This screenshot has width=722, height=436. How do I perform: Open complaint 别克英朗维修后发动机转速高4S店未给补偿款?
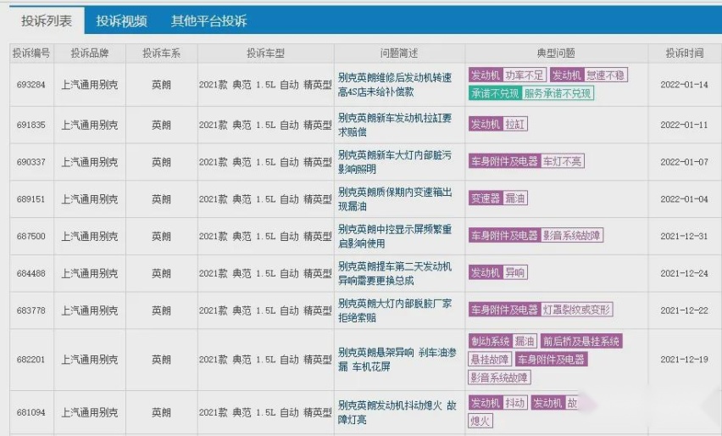[x=395, y=84]
